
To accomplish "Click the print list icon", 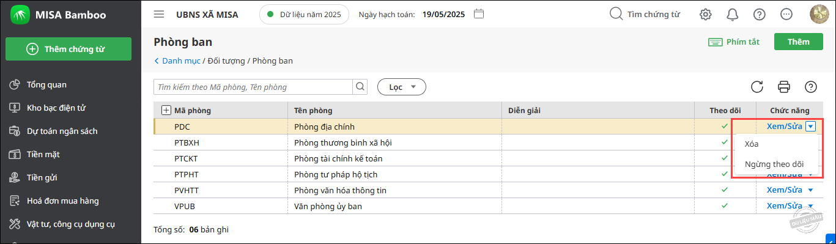I will [x=784, y=87].
